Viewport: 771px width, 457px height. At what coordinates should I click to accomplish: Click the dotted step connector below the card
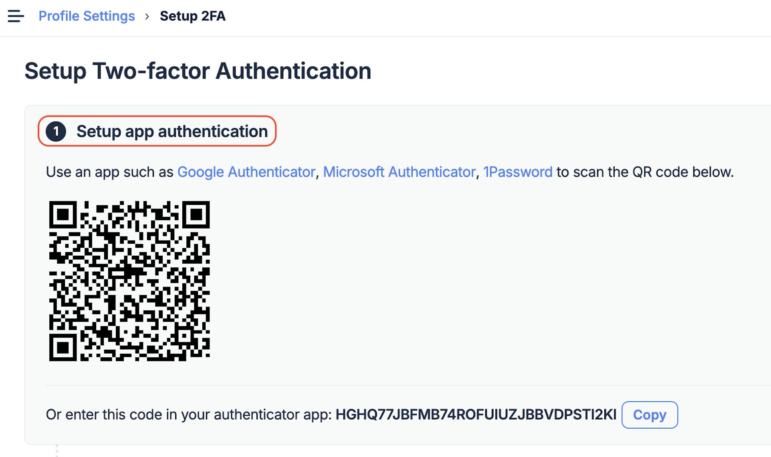(x=57, y=451)
